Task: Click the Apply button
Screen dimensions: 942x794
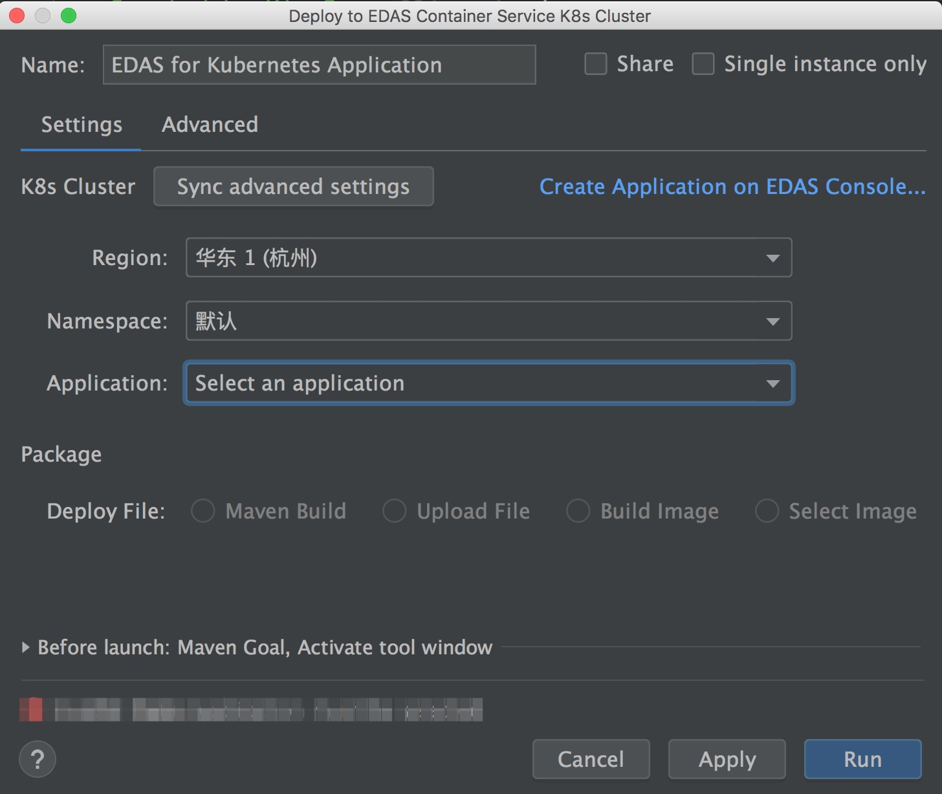Action: coord(727,759)
